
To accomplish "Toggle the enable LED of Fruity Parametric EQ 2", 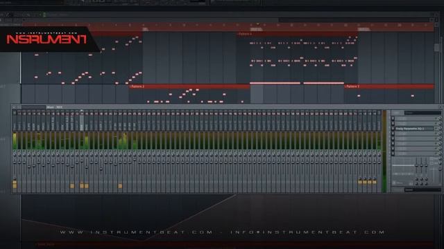I will pyautogui.click(x=436, y=129).
